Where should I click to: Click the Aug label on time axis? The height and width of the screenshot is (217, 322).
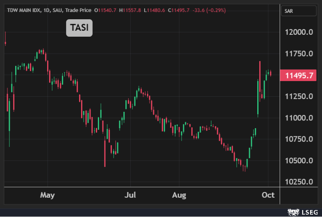179,195
